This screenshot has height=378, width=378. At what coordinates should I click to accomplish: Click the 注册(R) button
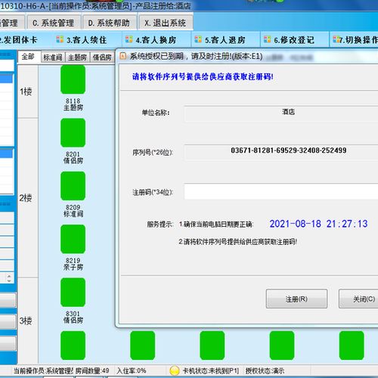(296, 299)
